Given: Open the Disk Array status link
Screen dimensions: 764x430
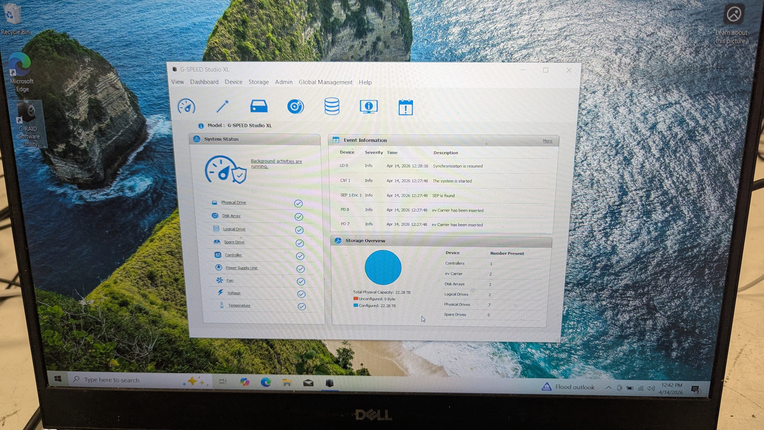Looking at the screenshot, I should click(x=232, y=216).
